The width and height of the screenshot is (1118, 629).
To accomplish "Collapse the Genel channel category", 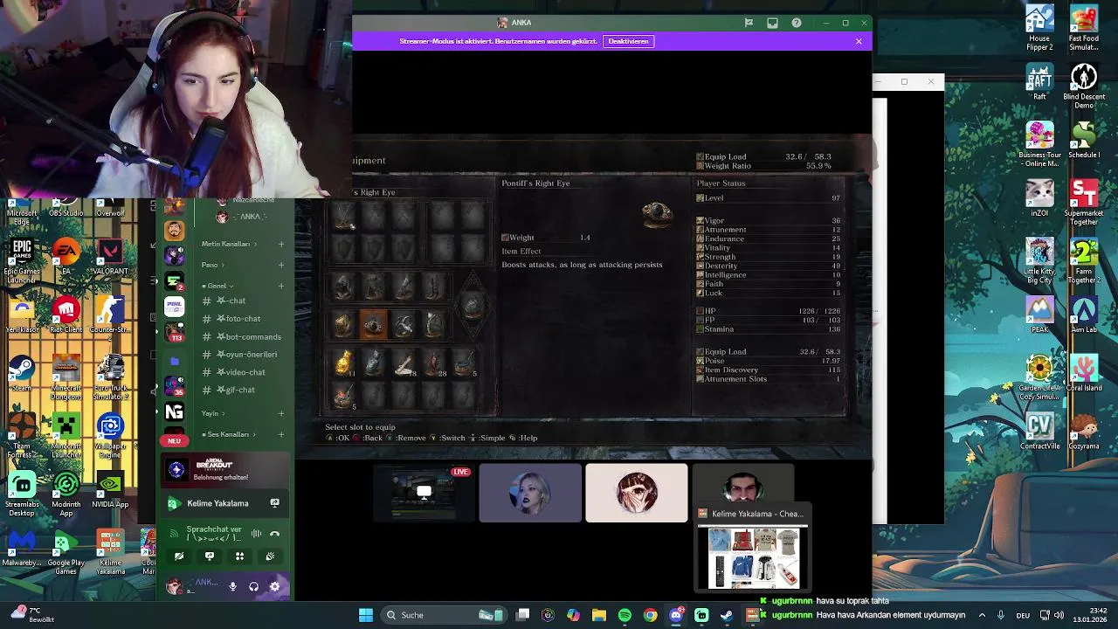I will [216, 286].
